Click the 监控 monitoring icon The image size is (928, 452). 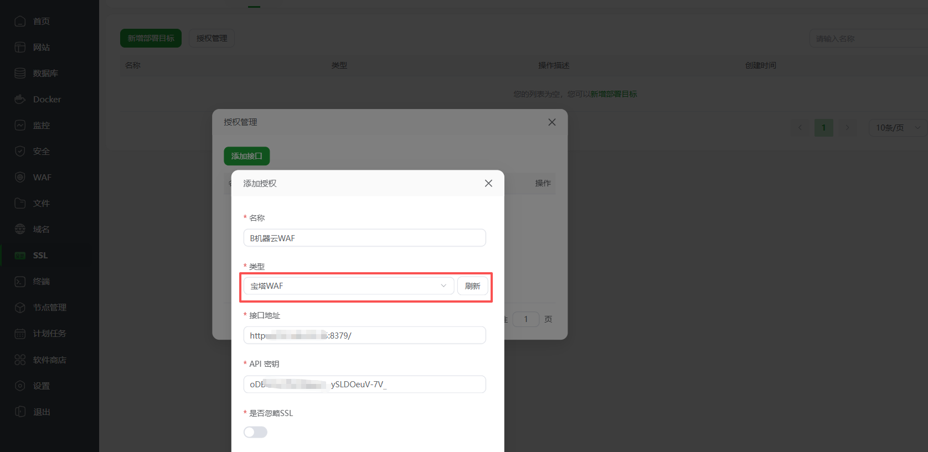pos(20,125)
